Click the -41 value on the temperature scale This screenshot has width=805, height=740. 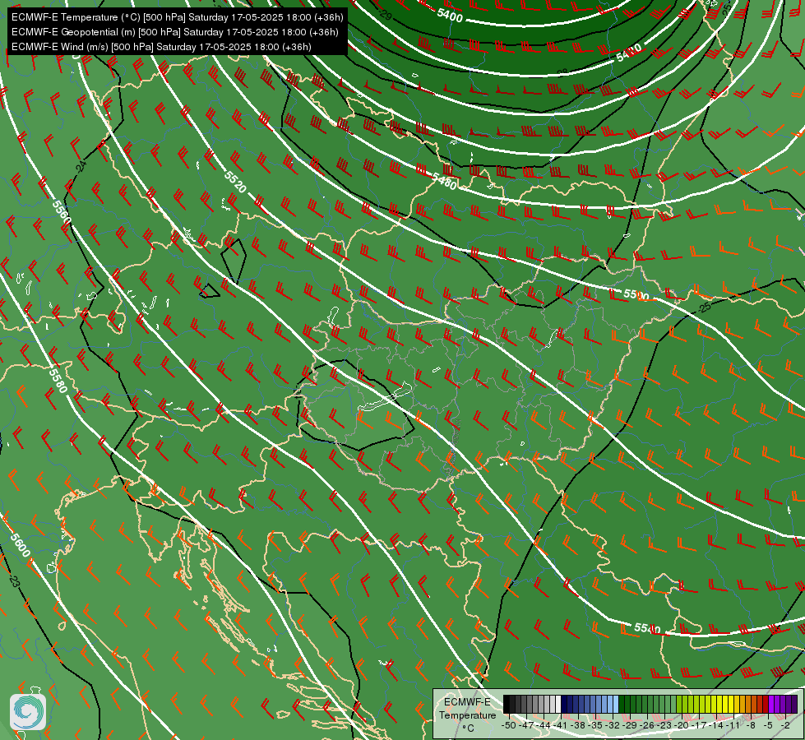[560, 725]
